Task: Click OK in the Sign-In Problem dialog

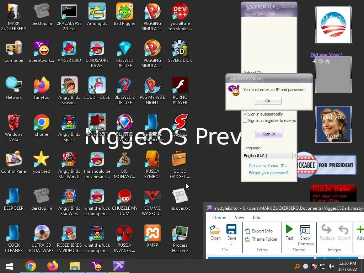Action: (x=268, y=101)
